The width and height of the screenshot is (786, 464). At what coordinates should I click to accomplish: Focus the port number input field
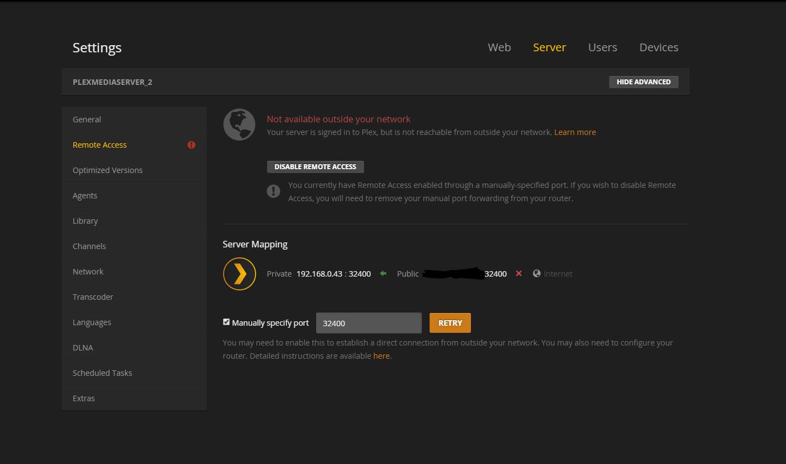click(368, 323)
